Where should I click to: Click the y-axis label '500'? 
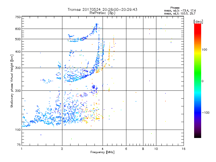pos(18,39)
